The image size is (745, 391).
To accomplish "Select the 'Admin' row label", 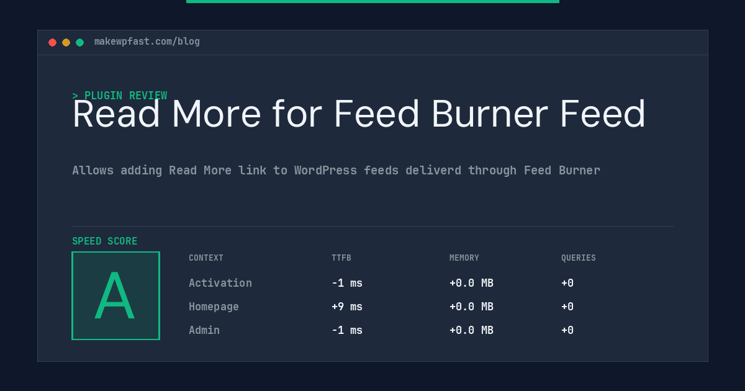I will (204, 330).
